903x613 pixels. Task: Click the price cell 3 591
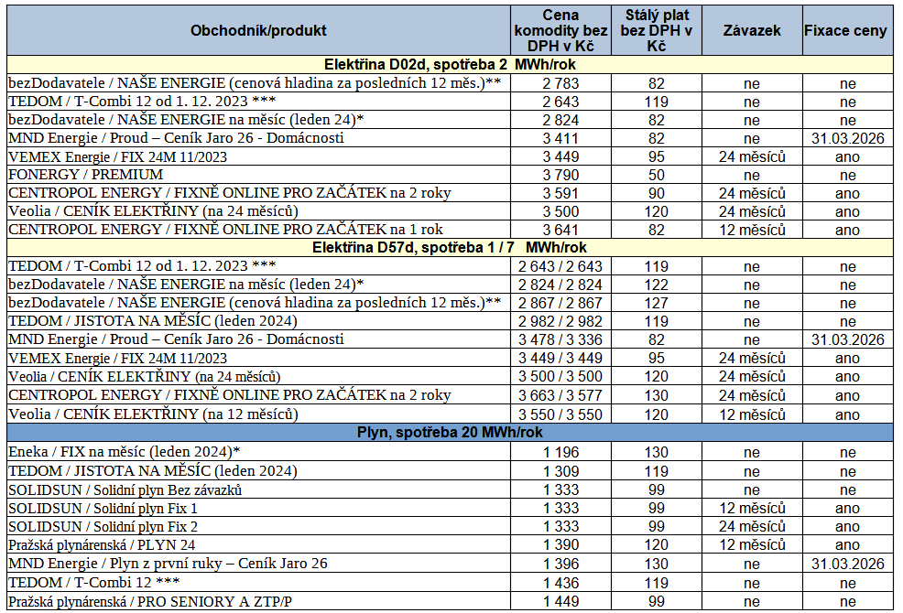coord(560,193)
